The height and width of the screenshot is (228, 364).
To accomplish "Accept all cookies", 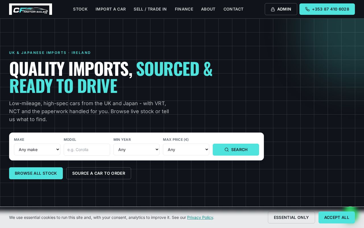I will click(x=337, y=217).
